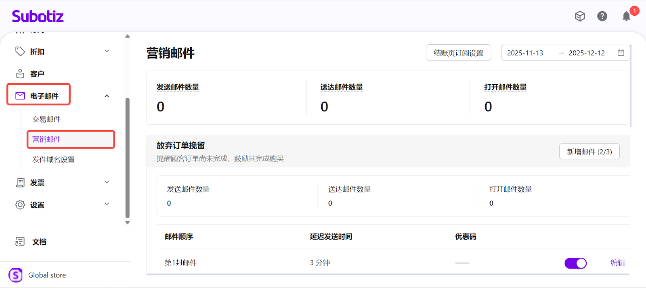Expand the 设置 menu chevron
This screenshot has width=646, height=288.
click(107, 204)
